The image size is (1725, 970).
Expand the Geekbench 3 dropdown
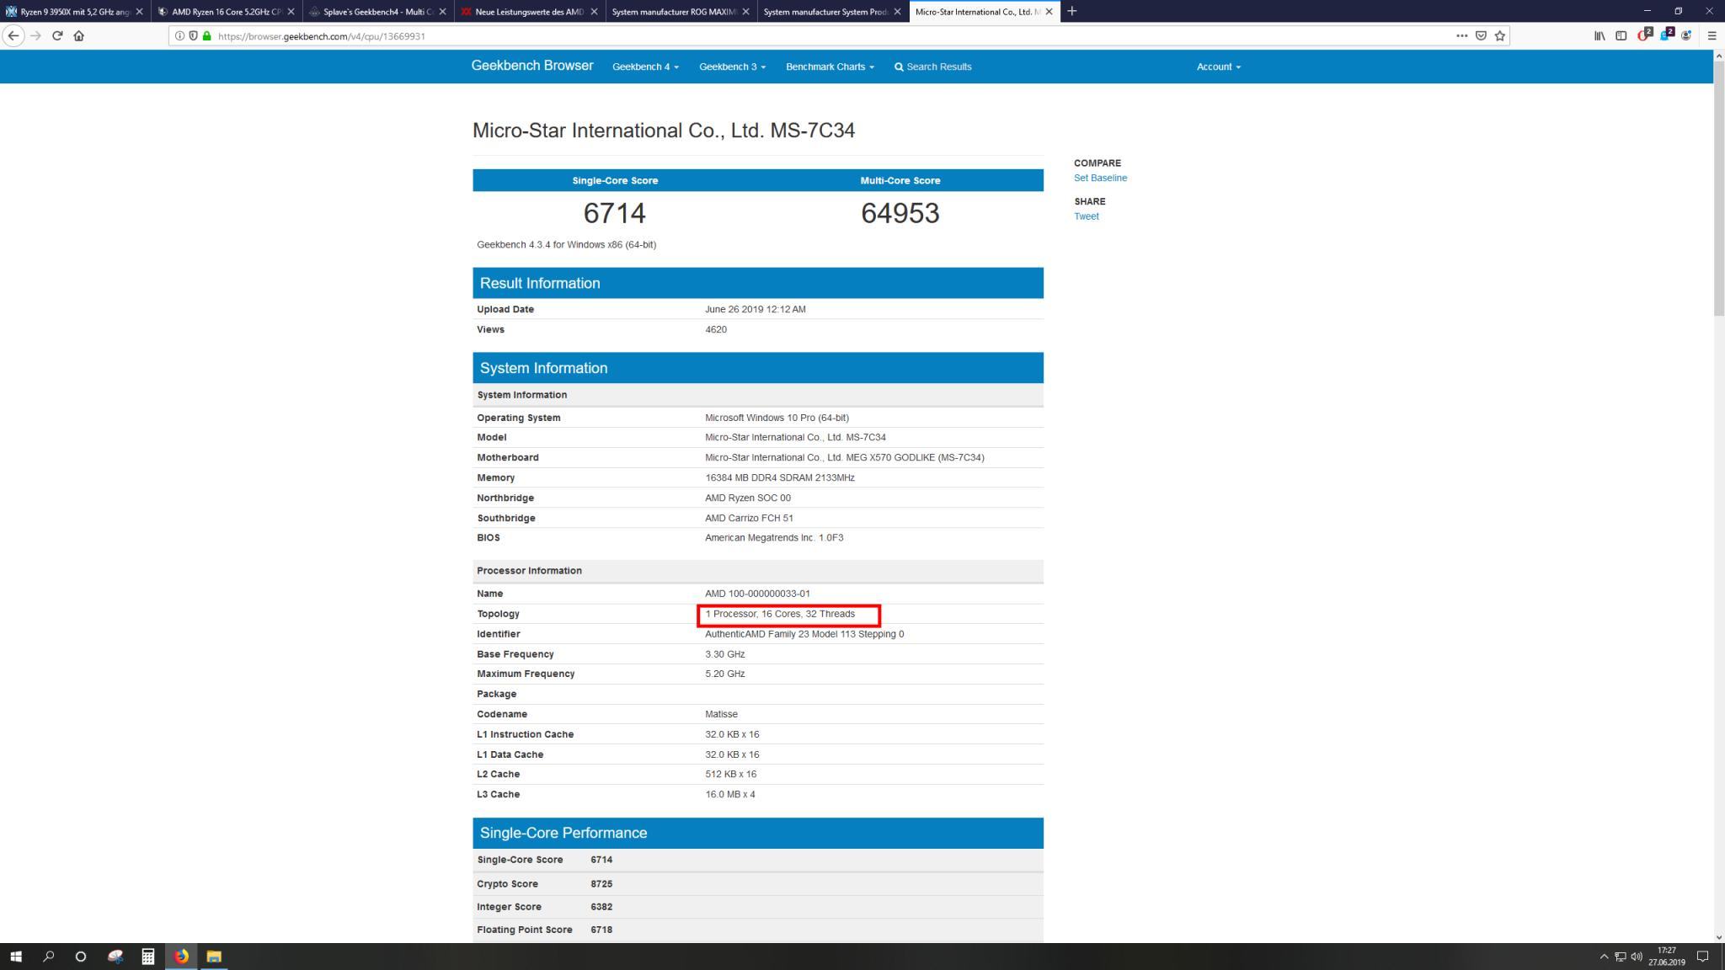point(731,67)
